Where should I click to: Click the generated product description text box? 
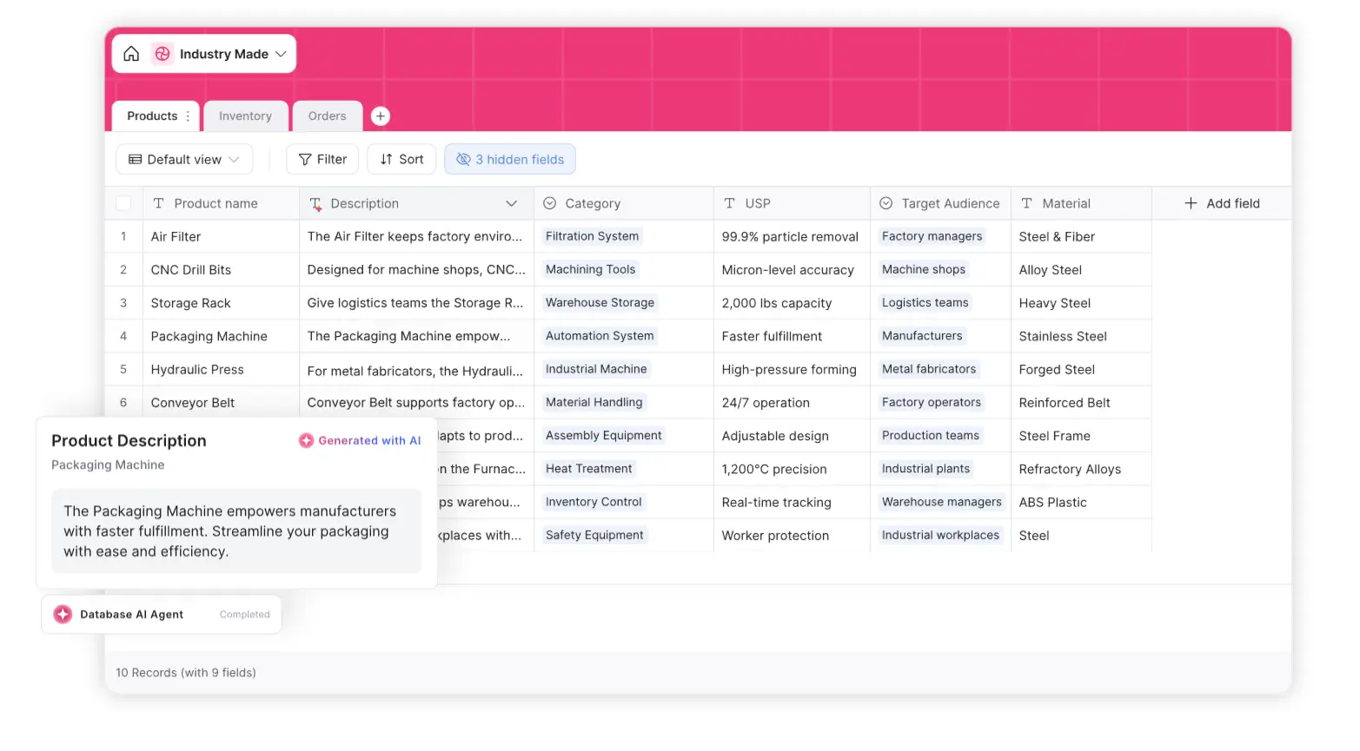(x=236, y=531)
